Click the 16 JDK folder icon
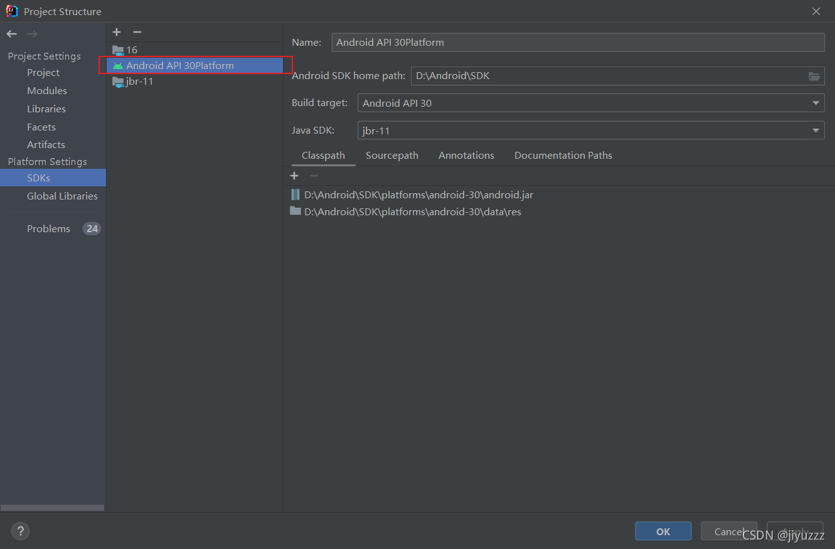The height and width of the screenshot is (549, 835). pyautogui.click(x=118, y=50)
